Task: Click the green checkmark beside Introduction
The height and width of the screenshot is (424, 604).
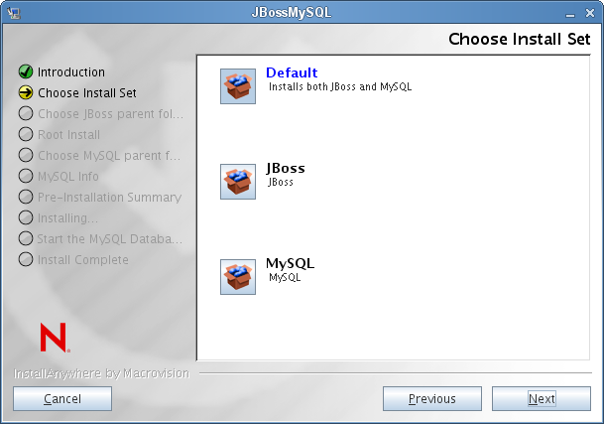Action: pyautogui.click(x=26, y=71)
